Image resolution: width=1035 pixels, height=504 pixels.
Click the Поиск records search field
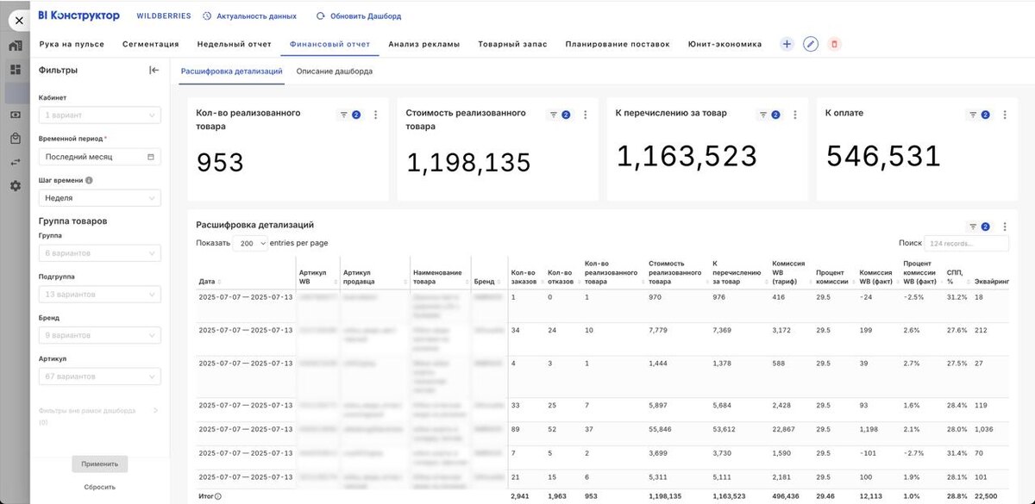(x=966, y=244)
